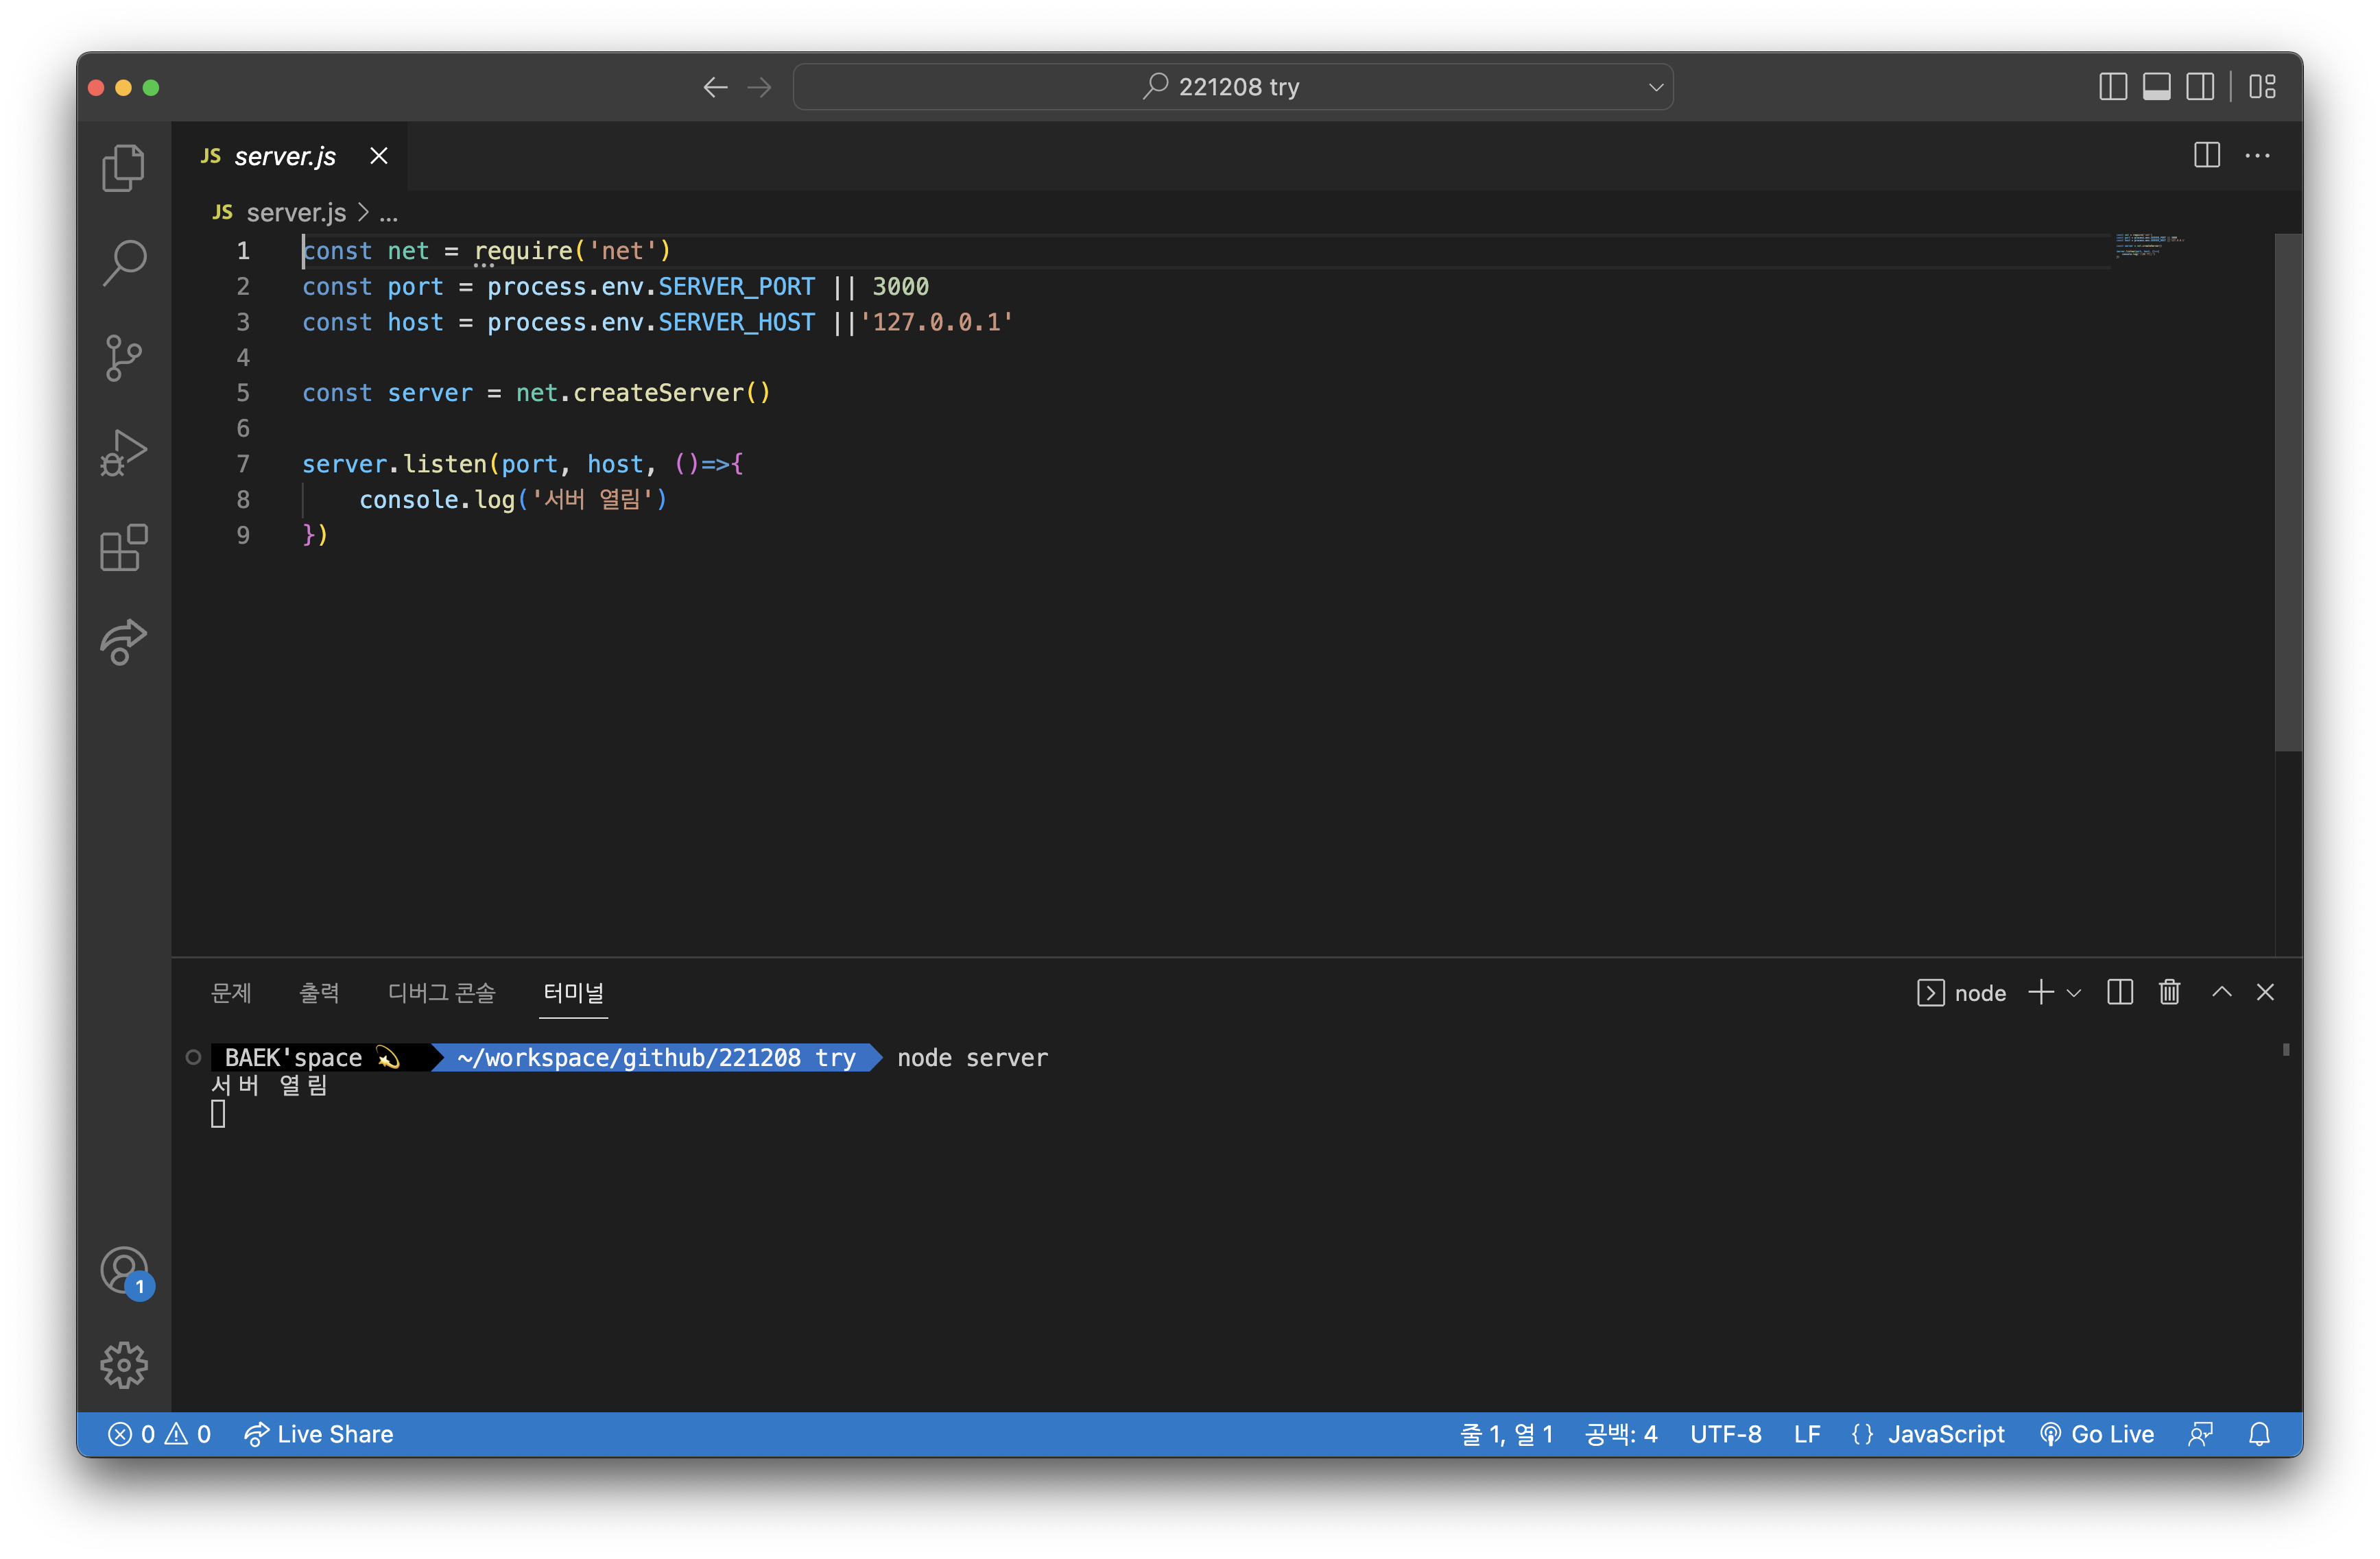Image resolution: width=2380 pixels, height=1559 pixels.
Task: Expand command center dropdown chevron
Action: 1656,87
